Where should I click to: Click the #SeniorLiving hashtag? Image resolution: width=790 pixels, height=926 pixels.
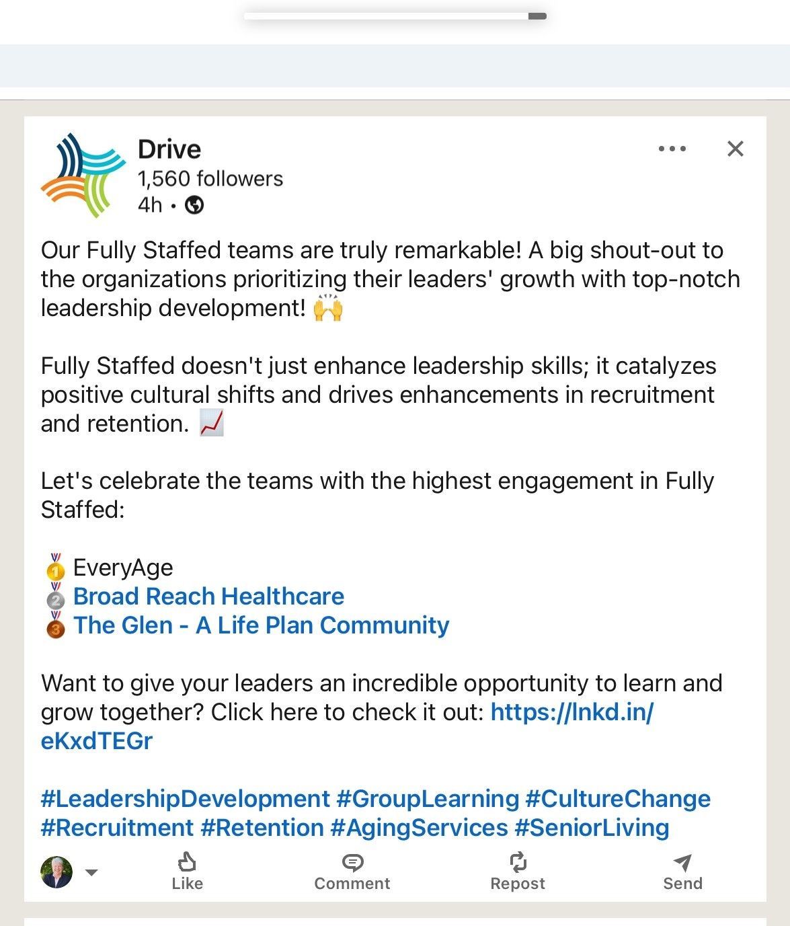pyautogui.click(x=592, y=828)
